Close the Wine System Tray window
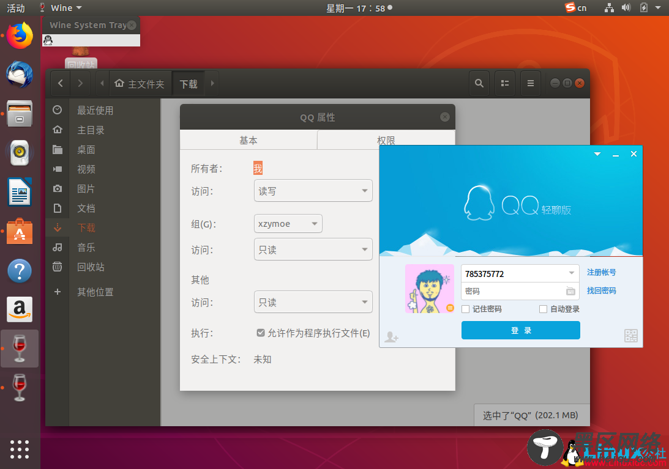This screenshot has height=469, width=669. pyautogui.click(x=132, y=25)
